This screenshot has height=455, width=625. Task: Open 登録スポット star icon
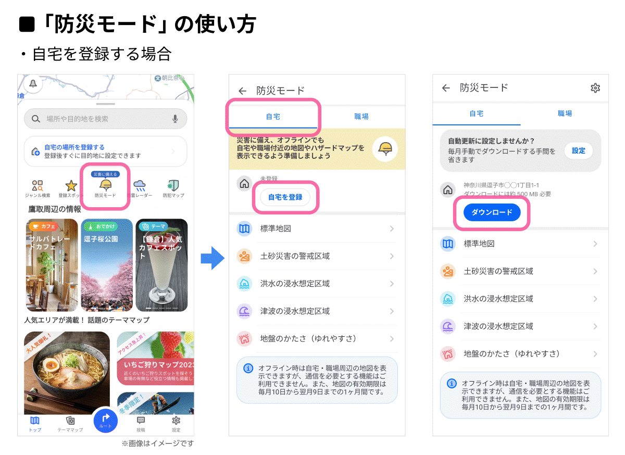(71, 186)
